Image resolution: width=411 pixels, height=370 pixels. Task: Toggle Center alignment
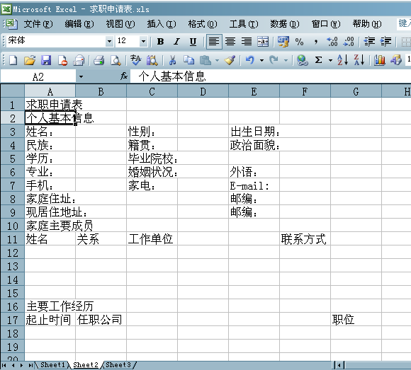pyautogui.click(x=230, y=42)
